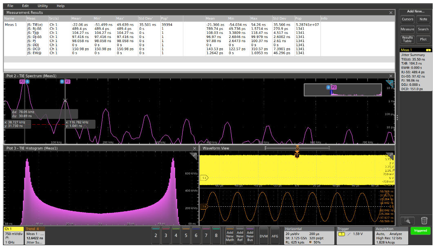This screenshot has height=248, width=436.
Task: Open the Measure tool
Action: tap(407, 29)
